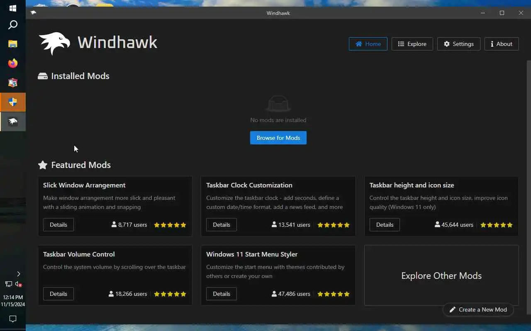Click the 47,486 users count
This screenshot has height=331, width=531.
[291, 294]
